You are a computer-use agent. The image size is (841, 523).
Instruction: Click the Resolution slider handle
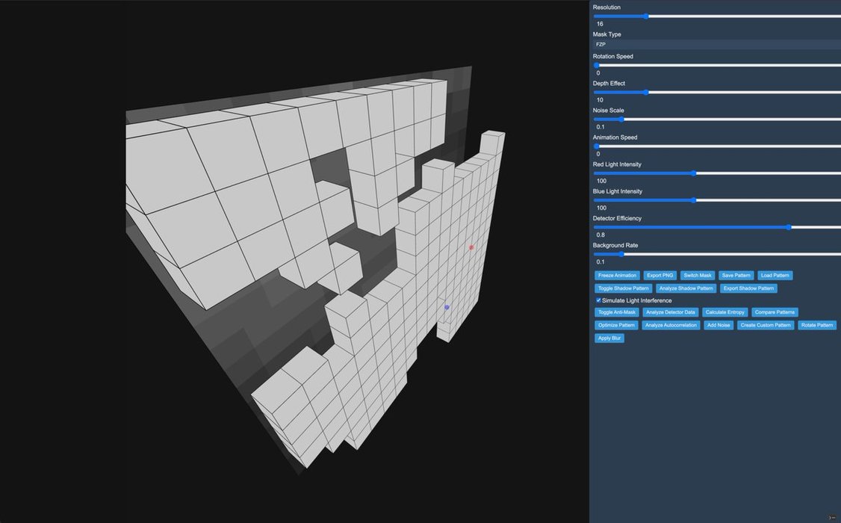(x=645, y=16)
